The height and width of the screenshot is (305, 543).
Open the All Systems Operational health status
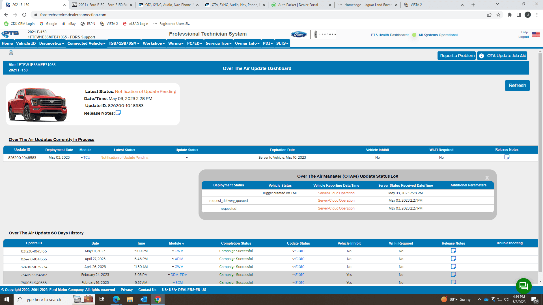point(438,35)
